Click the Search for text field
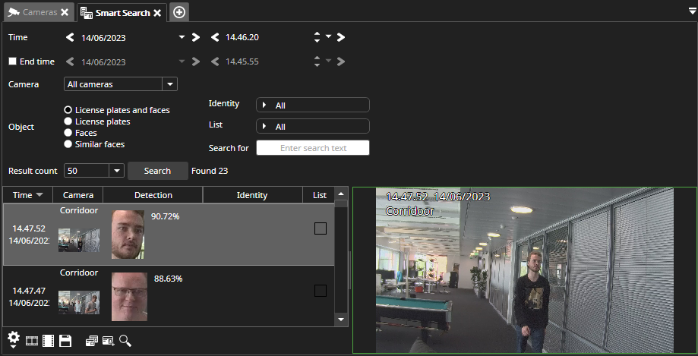The width and height of the screenshot is (698, 356). coord(313,148)
